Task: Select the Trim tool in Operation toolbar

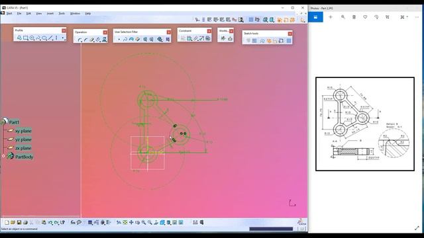Action: tap(92, 40)
